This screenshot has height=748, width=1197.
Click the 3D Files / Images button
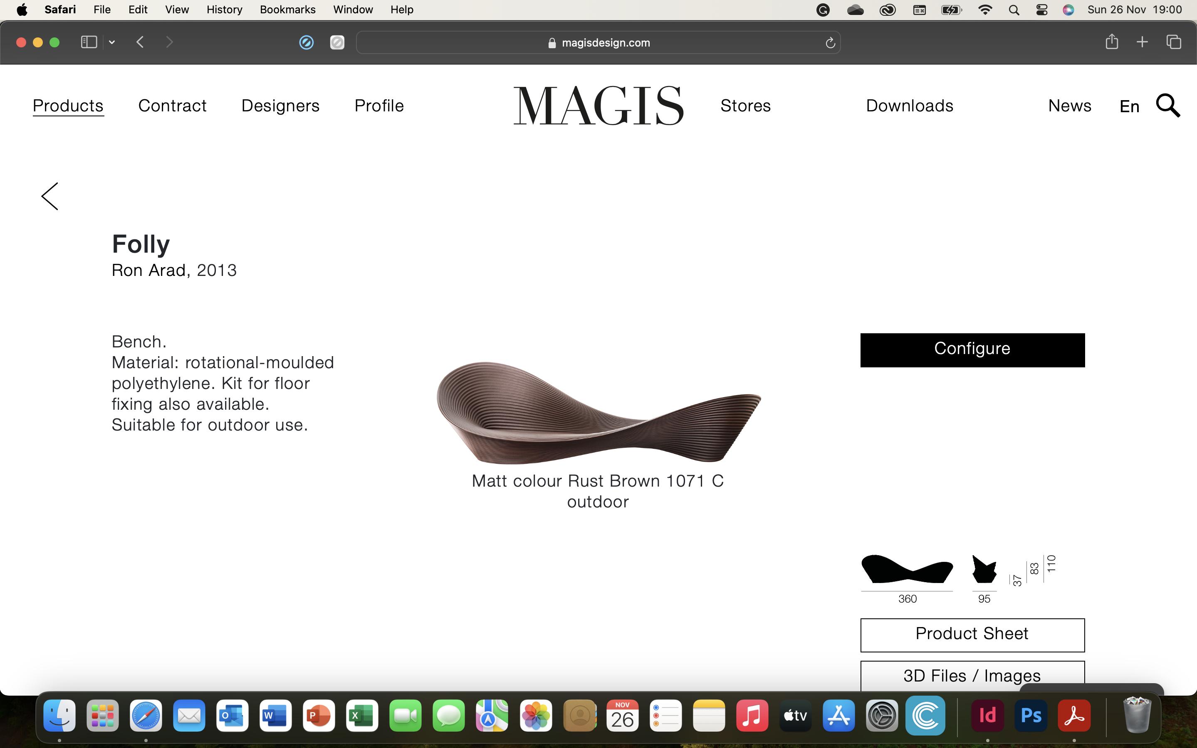coord(972,675)
